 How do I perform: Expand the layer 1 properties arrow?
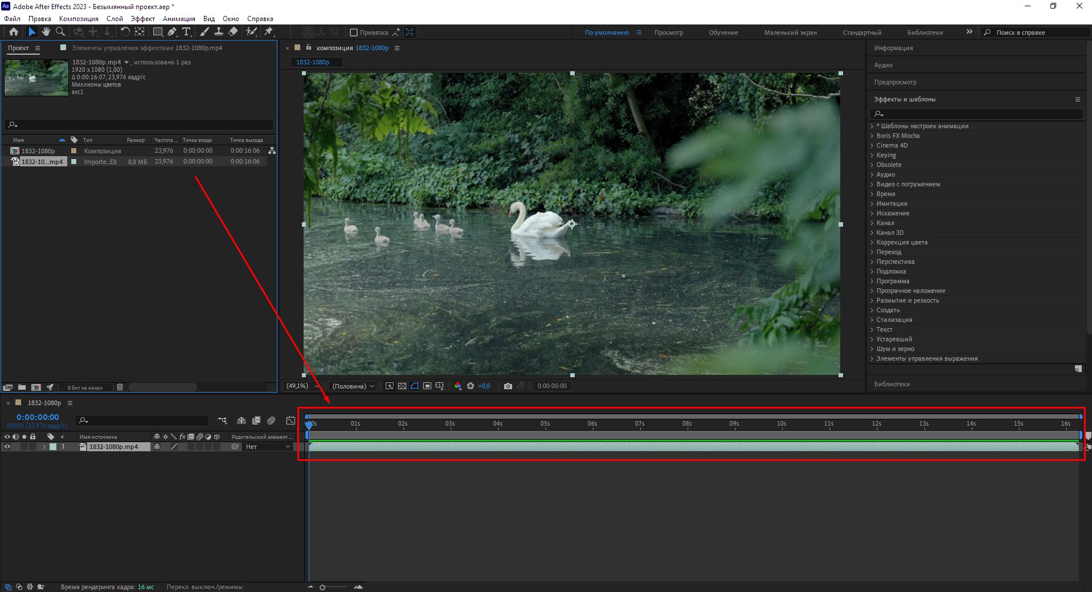(44, 447)
